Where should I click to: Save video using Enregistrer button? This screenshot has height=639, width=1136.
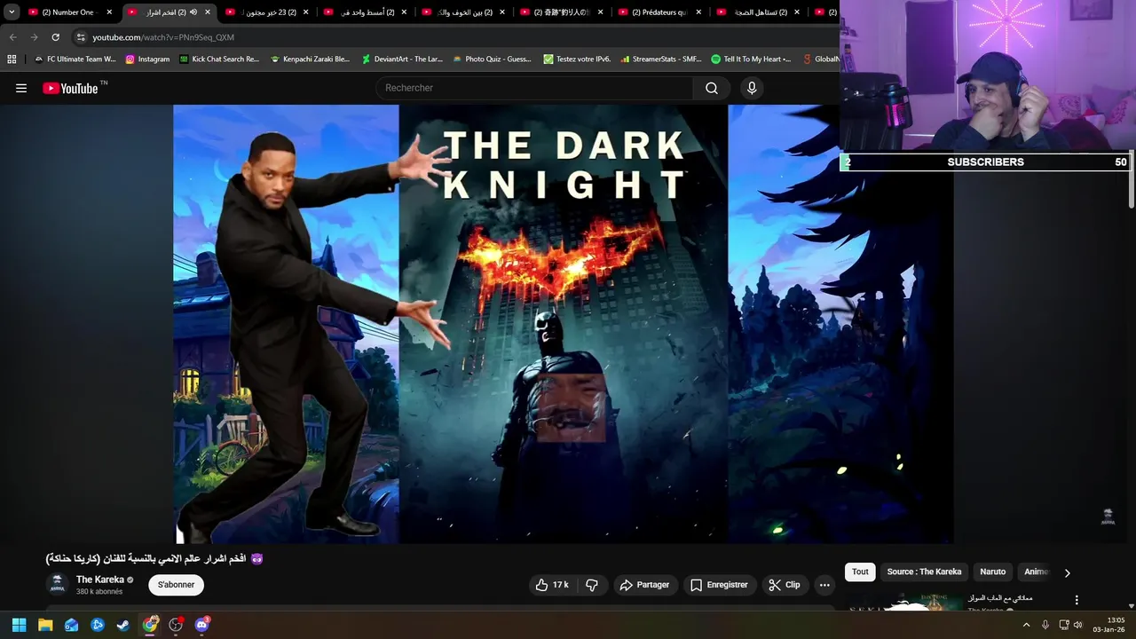click(x=719, y=585)
